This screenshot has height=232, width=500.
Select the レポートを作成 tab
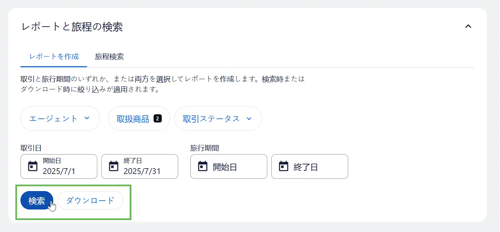point(54,57)
